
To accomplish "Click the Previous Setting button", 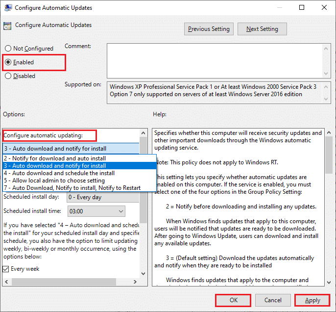I will pos(209,29).
